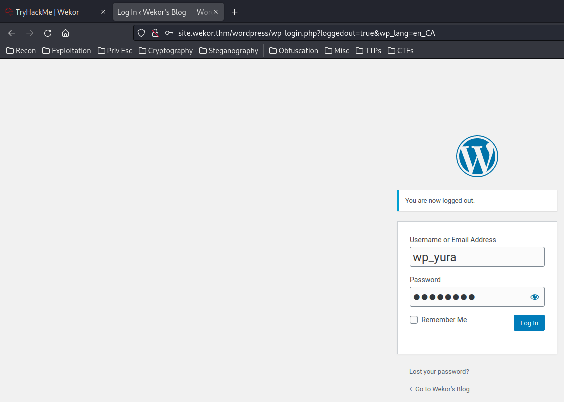Open the Misc bookmarks folder
The width and height of the screenshot is (564, 402).
pyautogui.click(x=337, y=51)
